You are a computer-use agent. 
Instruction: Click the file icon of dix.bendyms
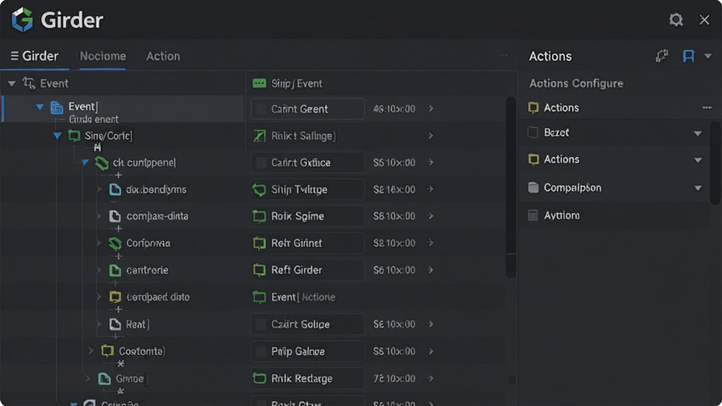point(115,189)
